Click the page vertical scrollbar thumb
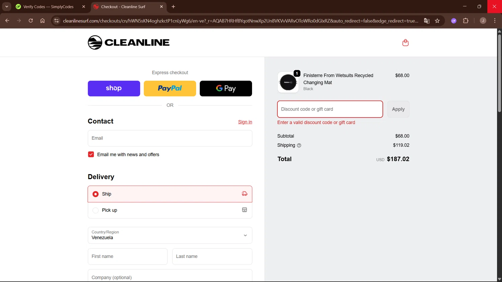 click(x=499, y=73)
